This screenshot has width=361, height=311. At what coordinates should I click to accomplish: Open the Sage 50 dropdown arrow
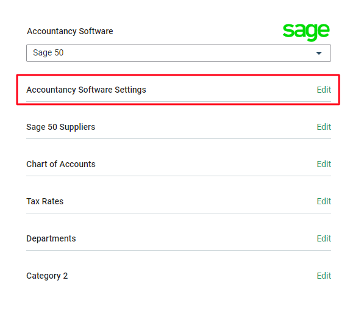coord(319,53)
